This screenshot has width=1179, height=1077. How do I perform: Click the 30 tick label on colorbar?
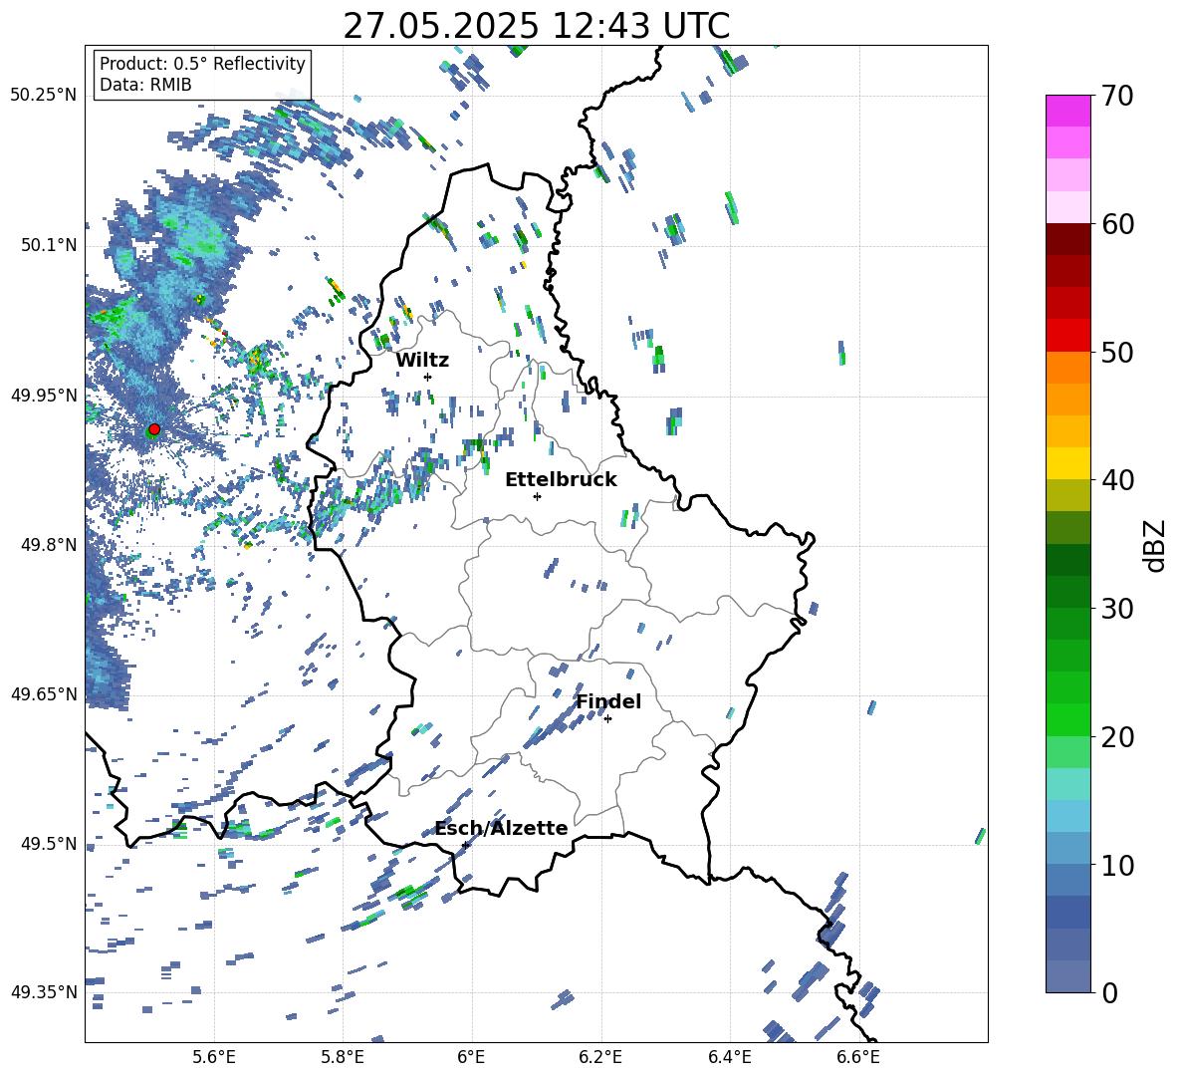click(x=1118, y=609)
